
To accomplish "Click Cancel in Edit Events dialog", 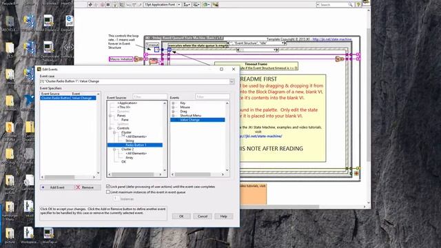I will 203,216.
